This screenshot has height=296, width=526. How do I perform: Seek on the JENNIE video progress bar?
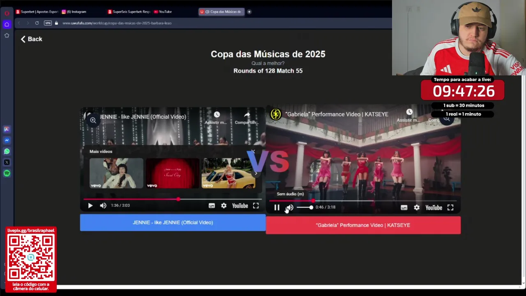point(173,199)
